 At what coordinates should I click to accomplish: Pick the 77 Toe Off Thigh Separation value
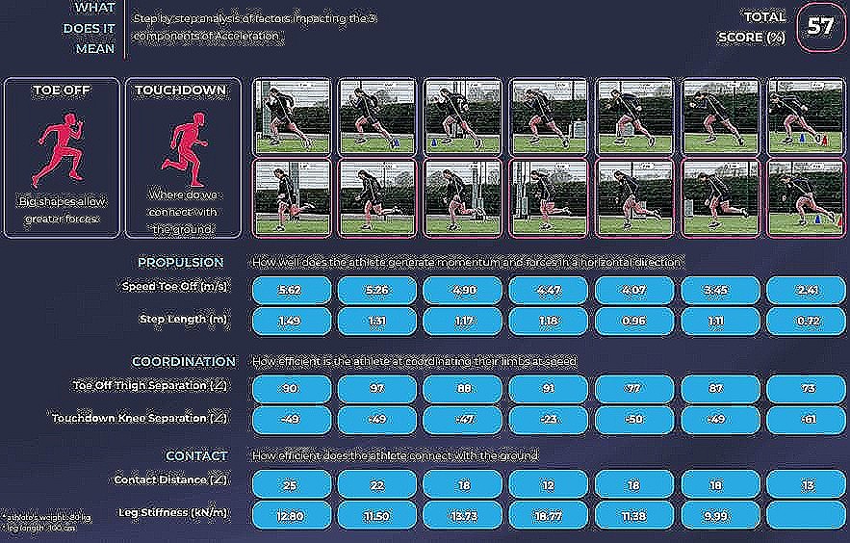click(x=634, y=389)
